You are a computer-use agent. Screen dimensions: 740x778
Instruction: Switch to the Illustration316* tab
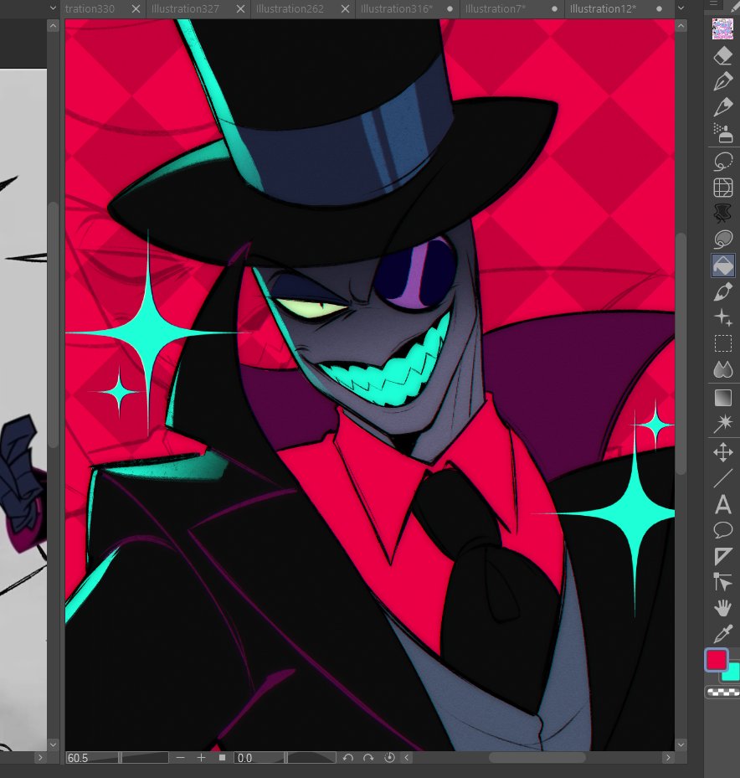[396, 9]
